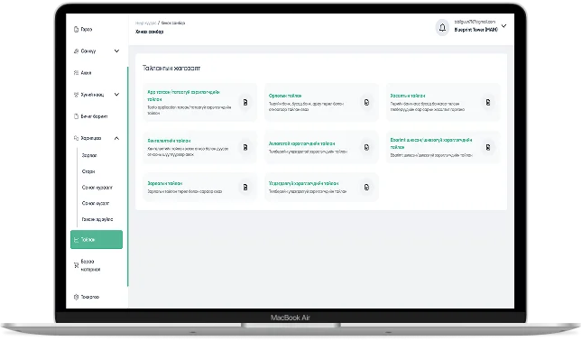
Task: Open the Бараа материал cart icon
Action: 76,265
